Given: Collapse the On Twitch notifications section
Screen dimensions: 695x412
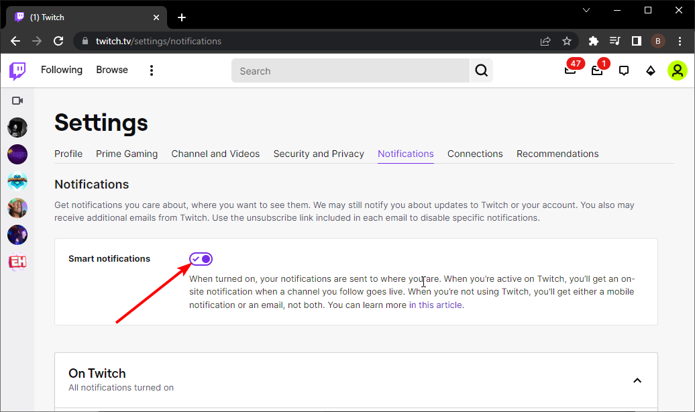Looking at the screenshot, I should pos(637,380).
